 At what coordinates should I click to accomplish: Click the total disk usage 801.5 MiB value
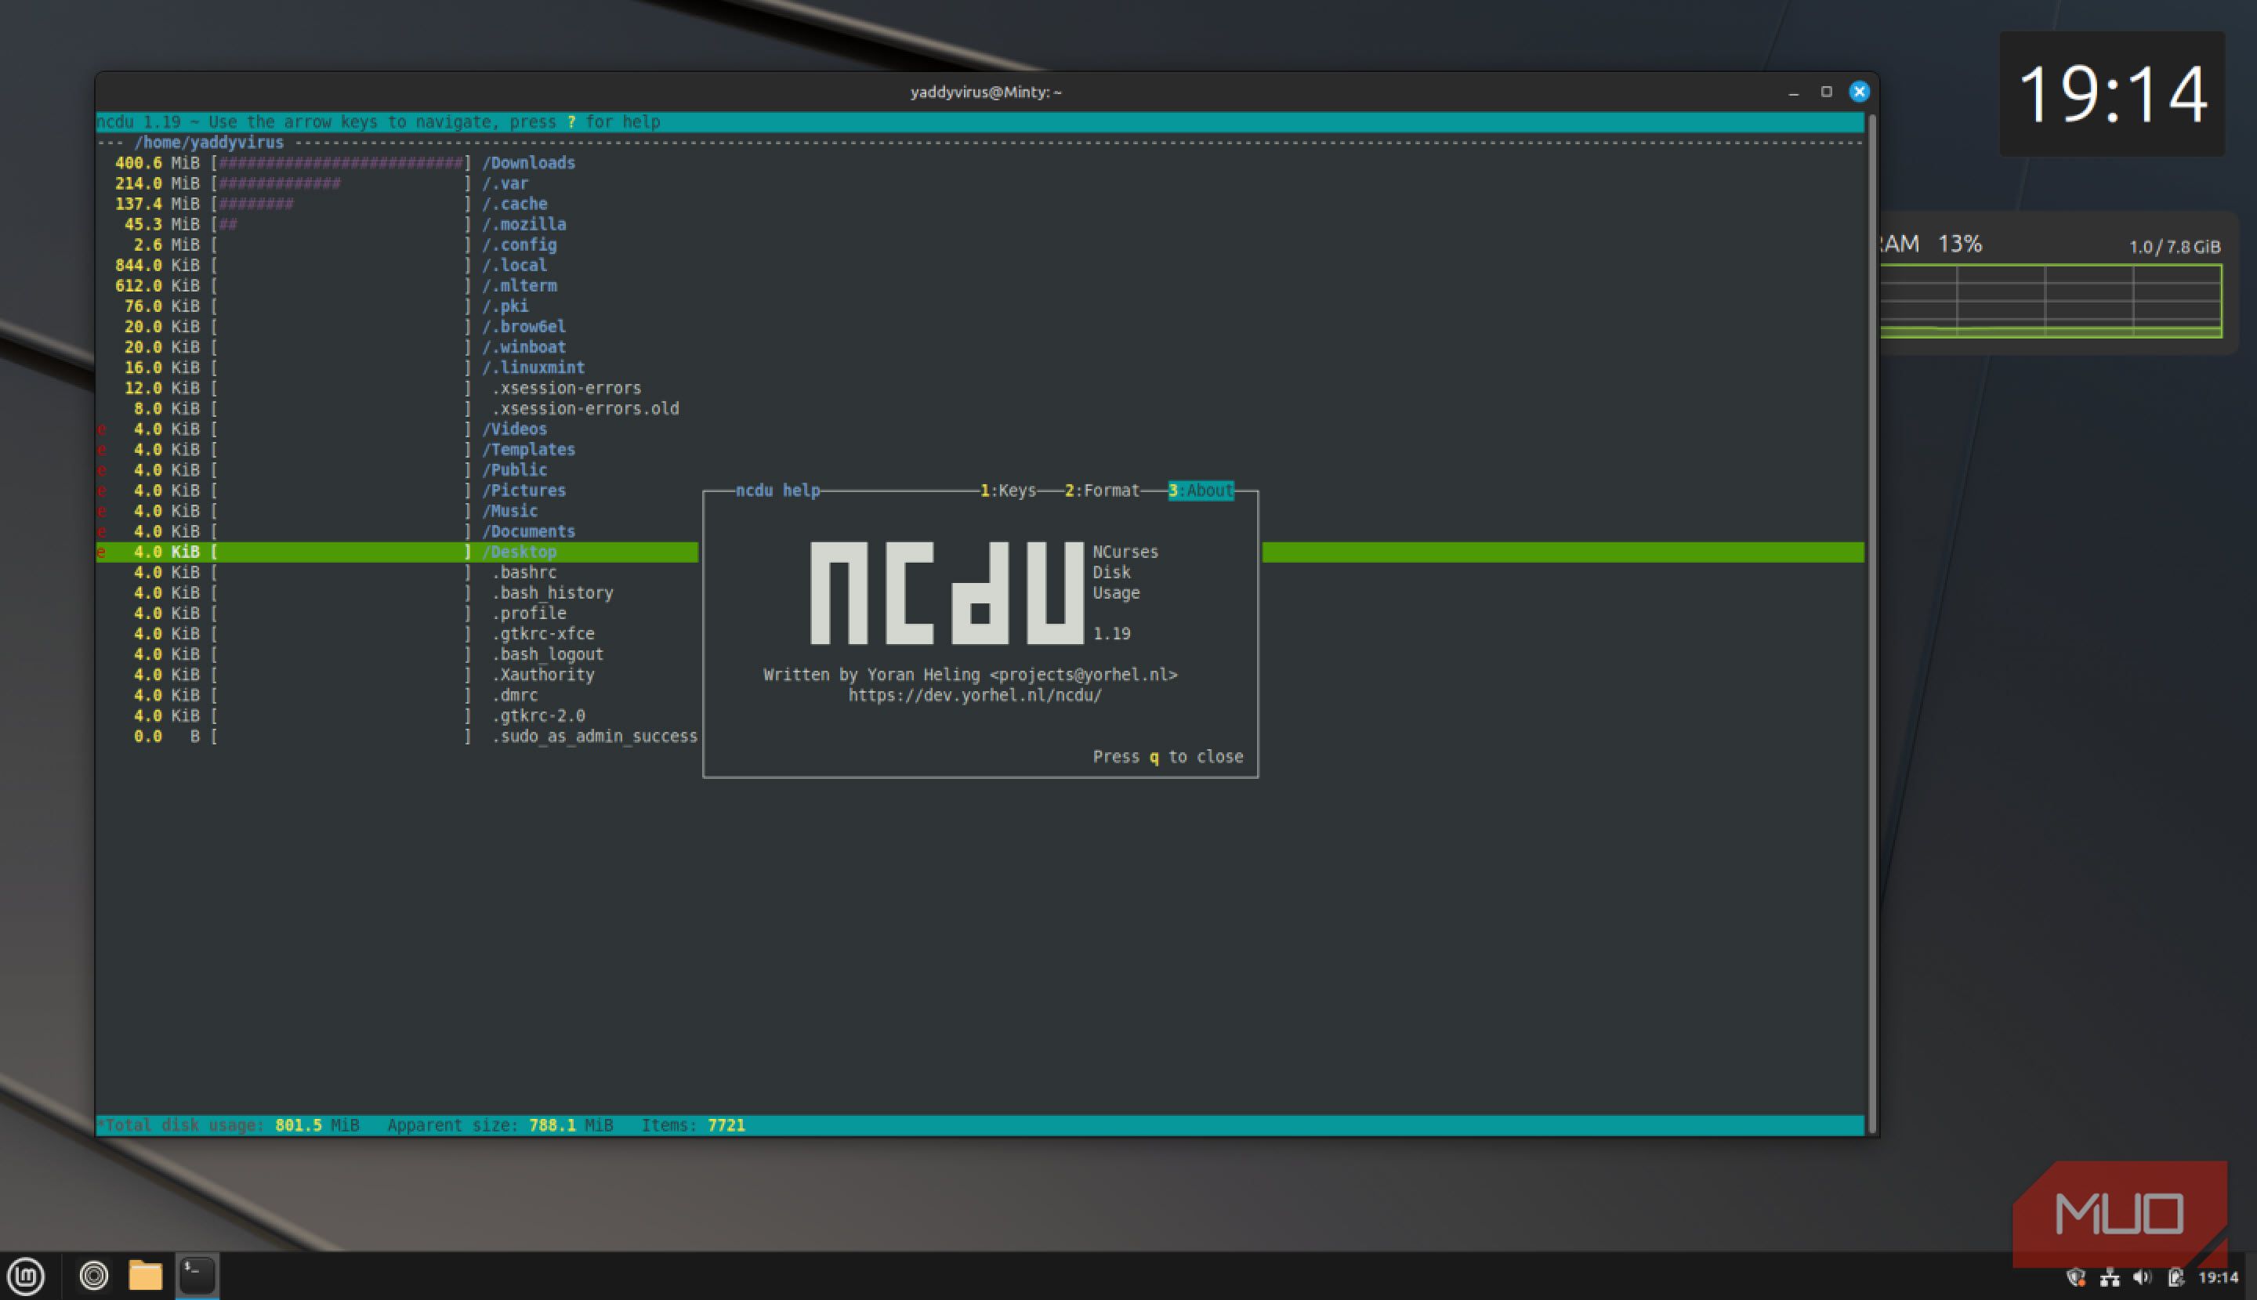coord(317,1125)
